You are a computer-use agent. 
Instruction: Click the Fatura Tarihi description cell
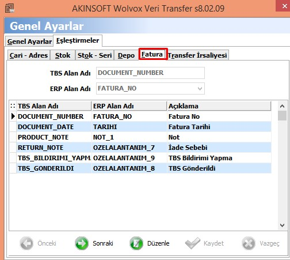[x=219, y=127]
